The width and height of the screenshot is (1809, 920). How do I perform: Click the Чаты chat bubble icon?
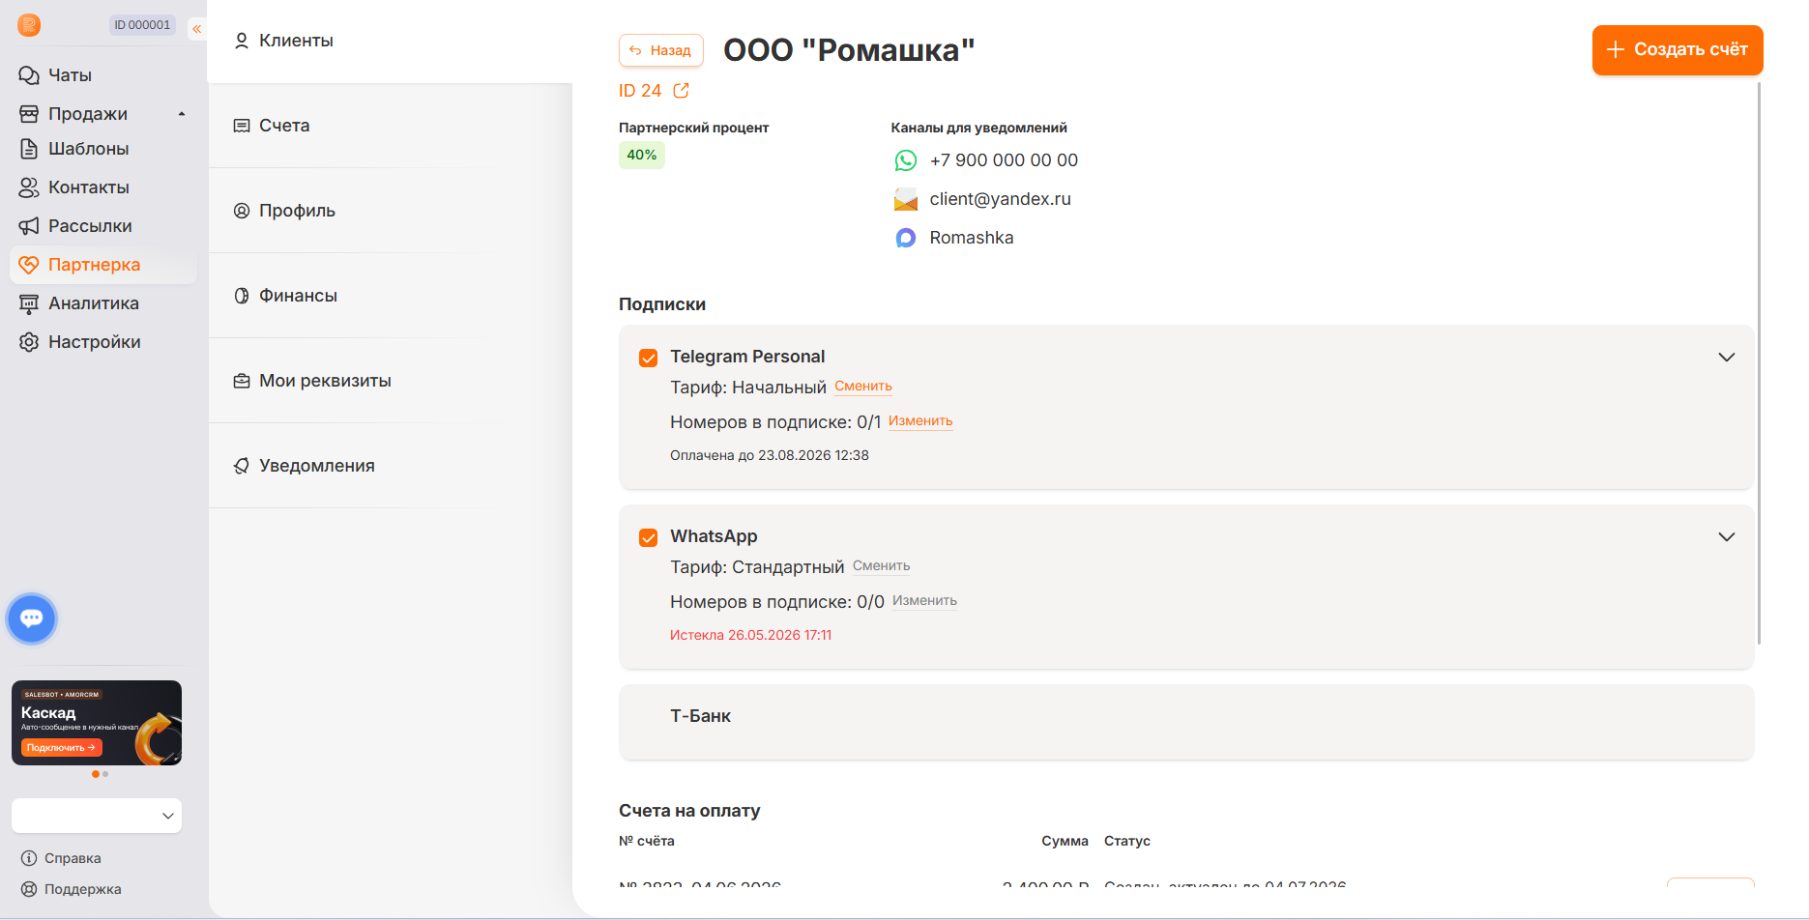coord(29,75)
